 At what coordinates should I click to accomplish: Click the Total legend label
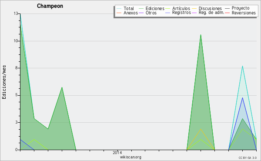click(129, 8)
